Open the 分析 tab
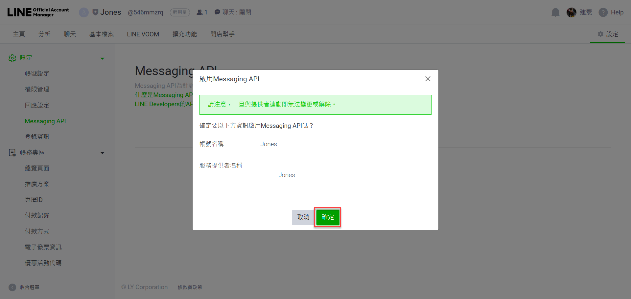This screenshot has height=299, width=631. click(44, 34)
